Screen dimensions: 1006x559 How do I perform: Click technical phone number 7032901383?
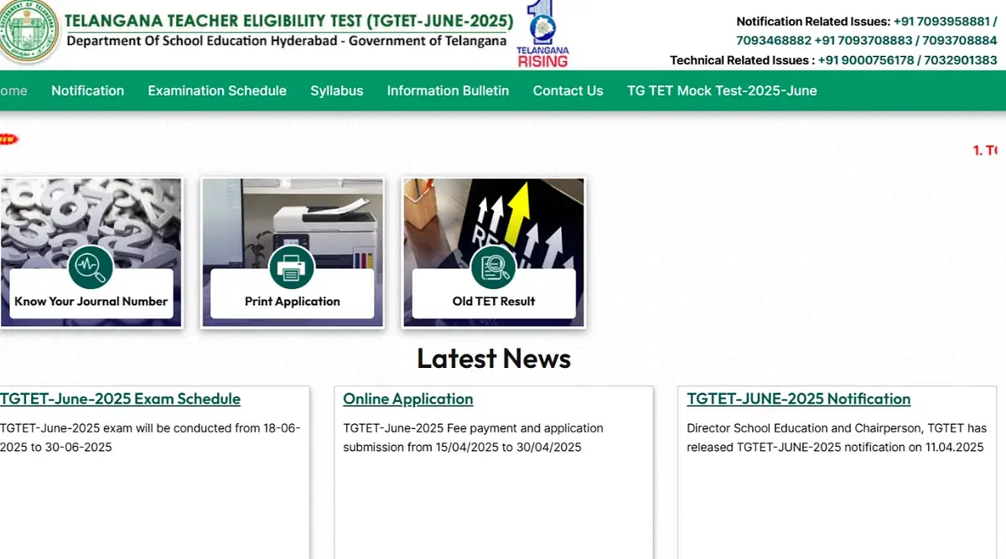pos(962,60)
